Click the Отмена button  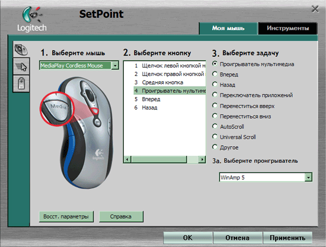(238, 238)
